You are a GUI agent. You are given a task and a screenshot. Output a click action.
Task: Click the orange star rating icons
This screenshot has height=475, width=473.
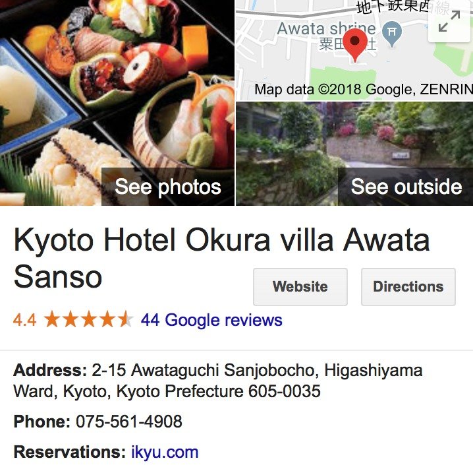click(x=88, y=319)
